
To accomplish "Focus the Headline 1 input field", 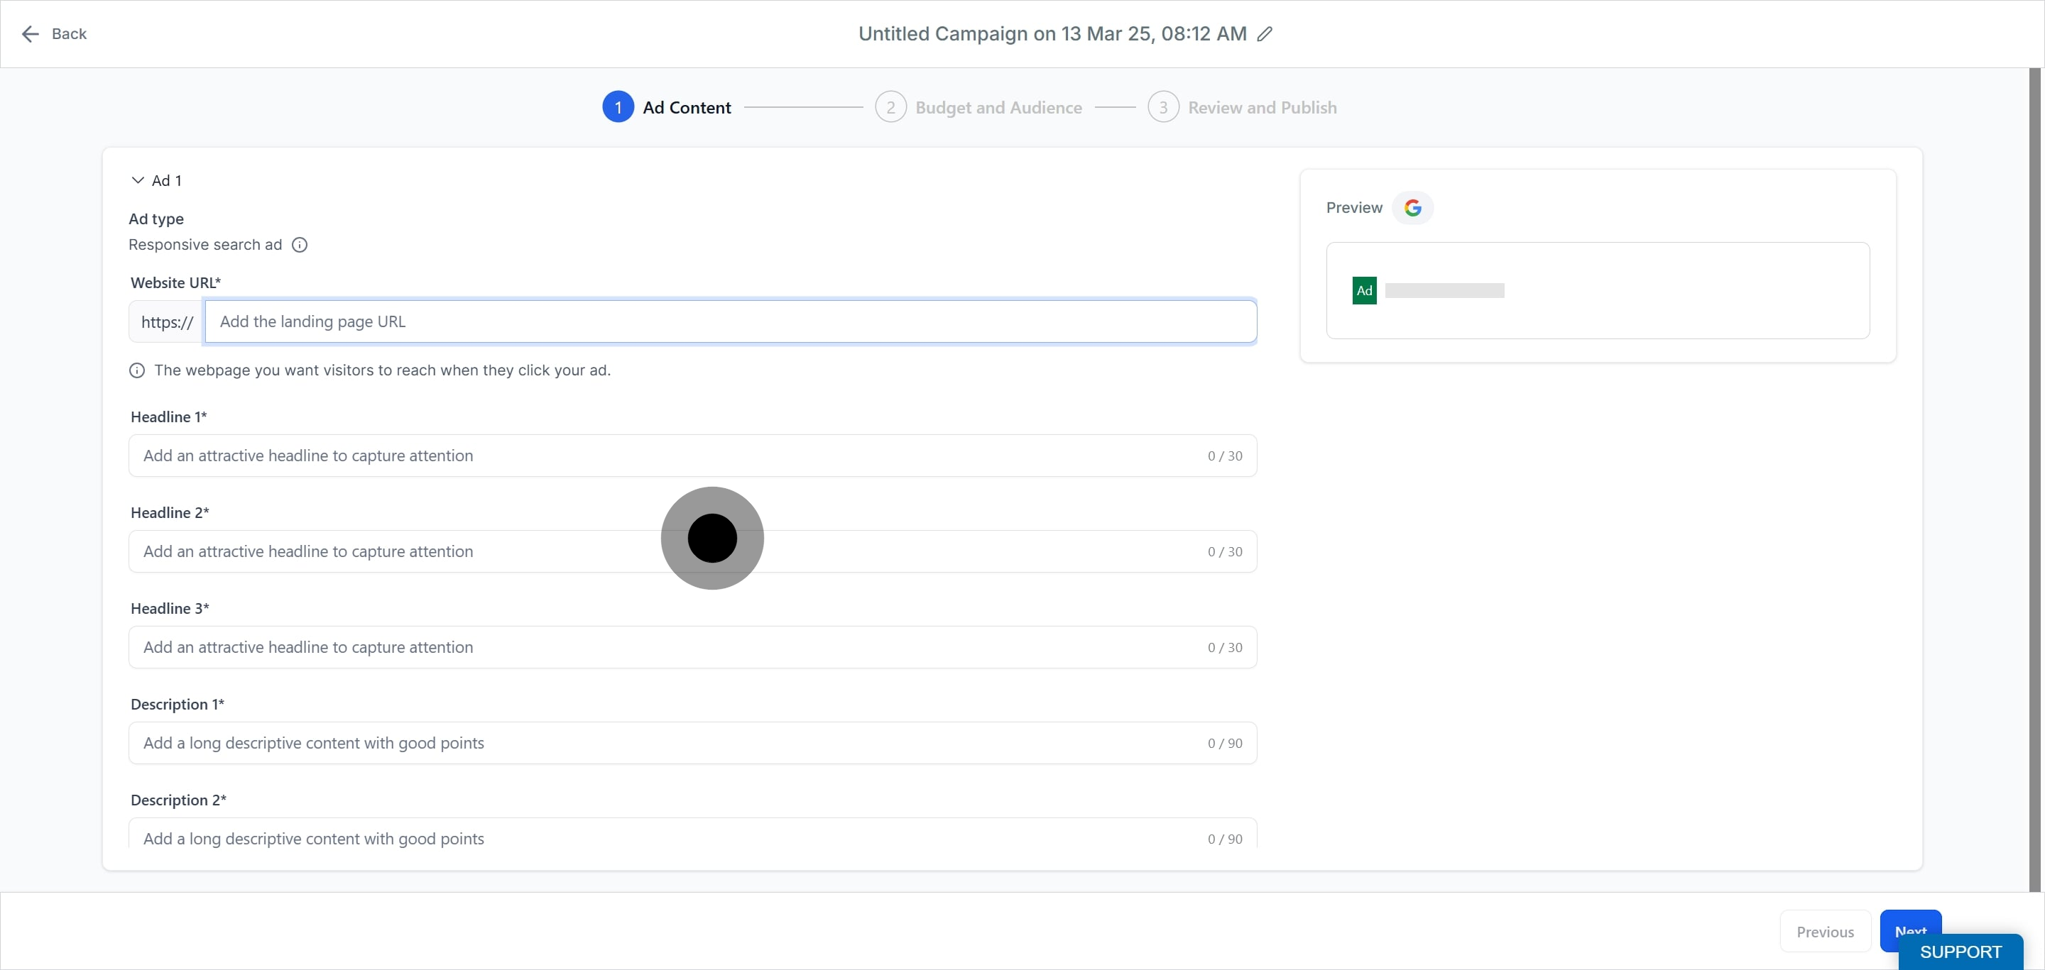I will click(x=692, y=456).
